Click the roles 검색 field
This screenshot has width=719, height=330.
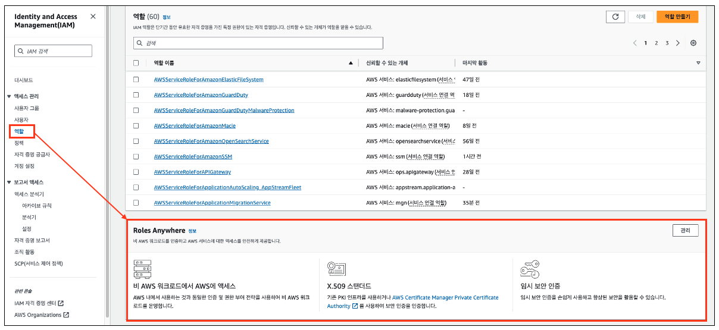pyautogui.click(x=258, y=43)
